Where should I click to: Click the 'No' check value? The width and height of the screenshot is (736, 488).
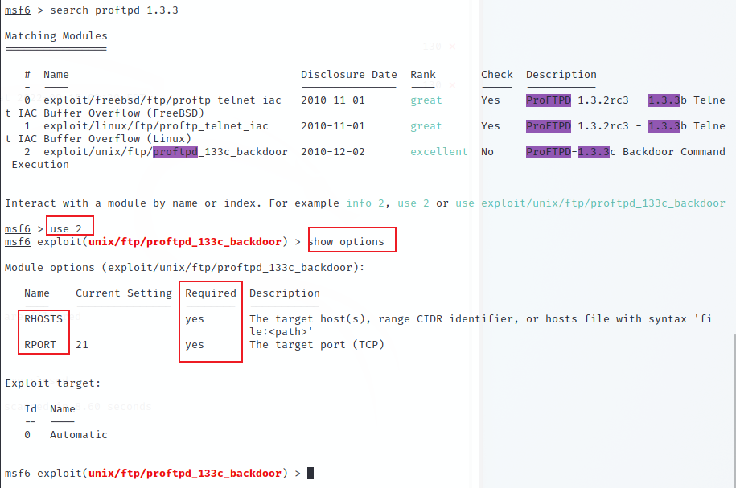[487, 152]
